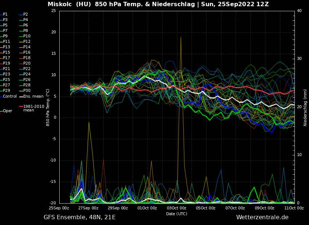
Task: Select the 25Sep 00z date tick
Action: [59, 208]
